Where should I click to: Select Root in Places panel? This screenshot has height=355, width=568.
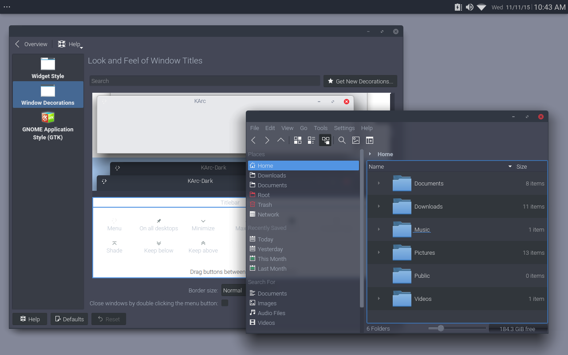click(x=304, y=195)
